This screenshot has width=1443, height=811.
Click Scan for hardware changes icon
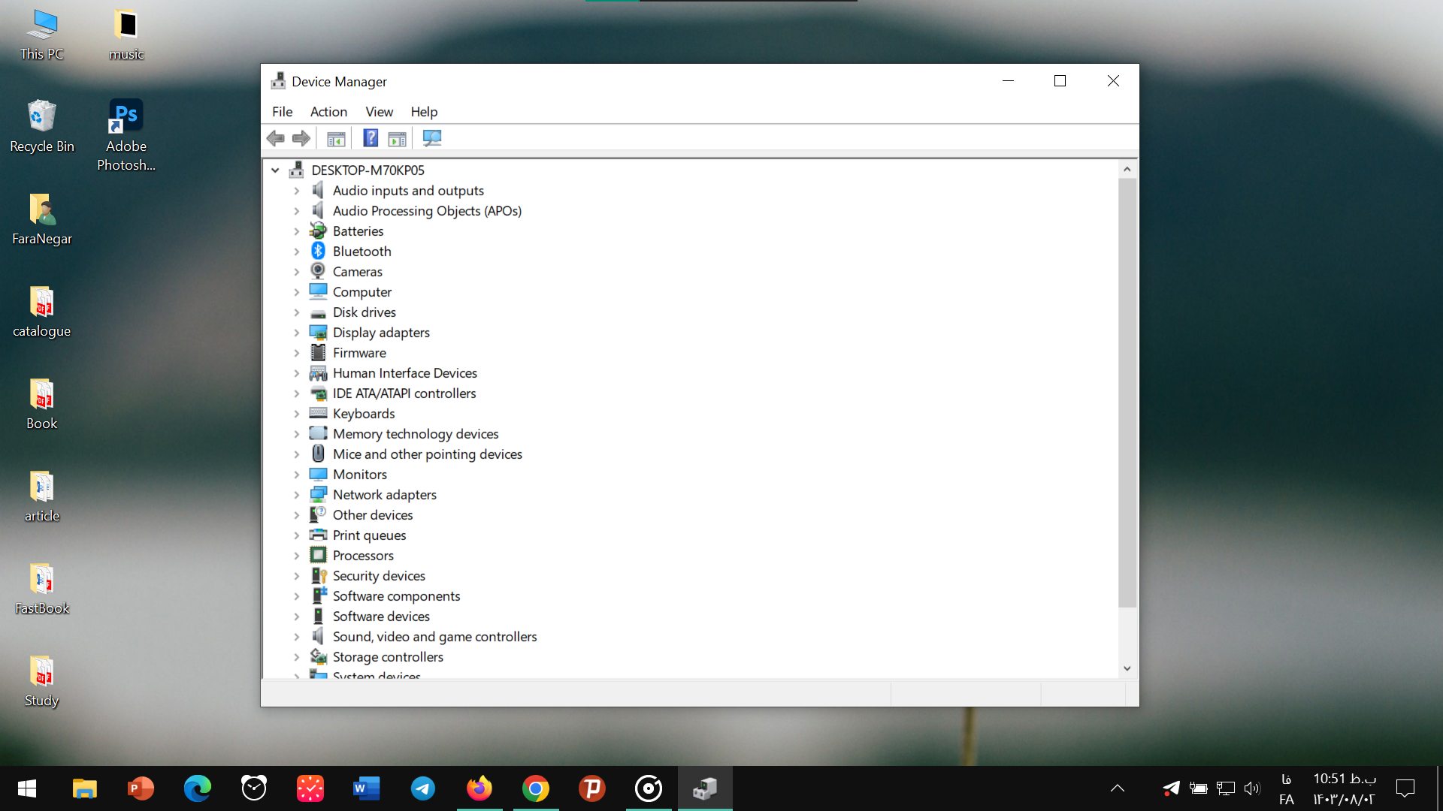click(432, 138)
